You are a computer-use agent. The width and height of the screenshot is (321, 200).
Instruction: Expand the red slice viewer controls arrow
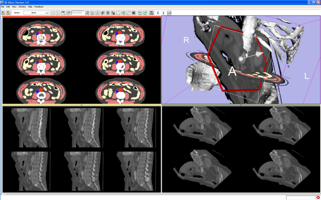81,16
